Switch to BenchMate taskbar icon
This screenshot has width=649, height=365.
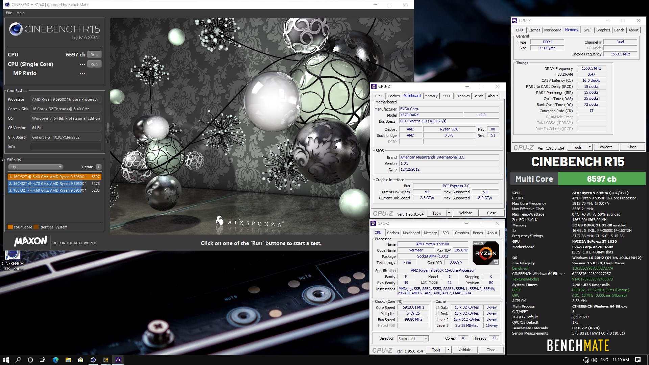coord(106,360)
